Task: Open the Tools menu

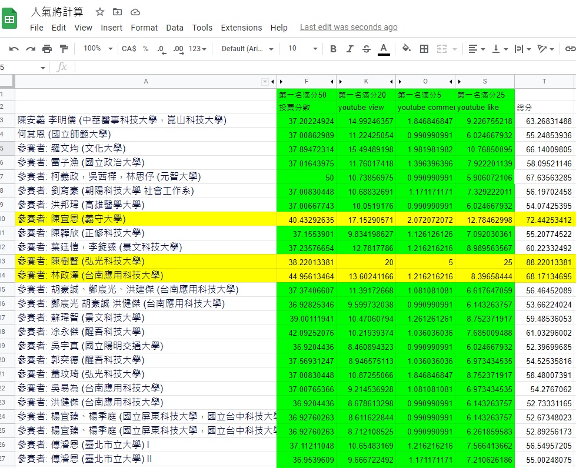Action: click(202, 28)
